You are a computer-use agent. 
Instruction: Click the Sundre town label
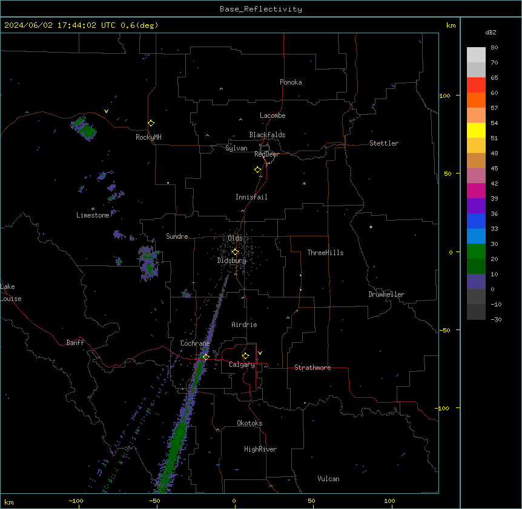pyautogui.click(x=177, y=236)
